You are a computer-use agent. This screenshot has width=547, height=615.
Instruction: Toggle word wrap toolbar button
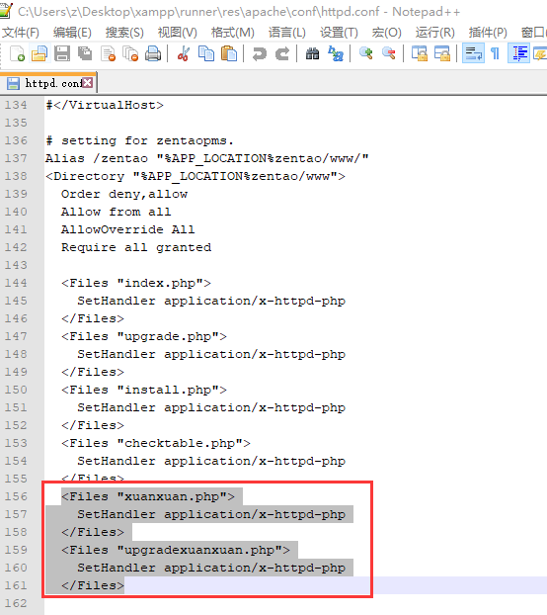[473, 53]
